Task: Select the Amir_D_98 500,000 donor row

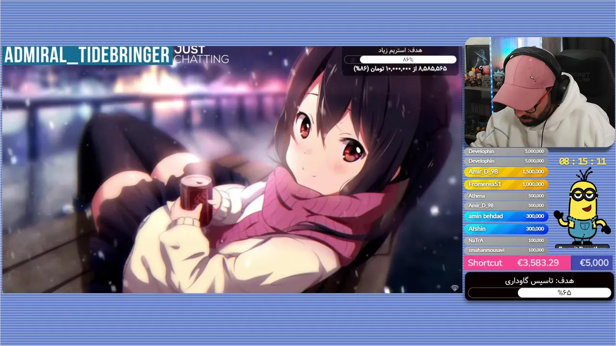Action: click(x=506, y=206)
